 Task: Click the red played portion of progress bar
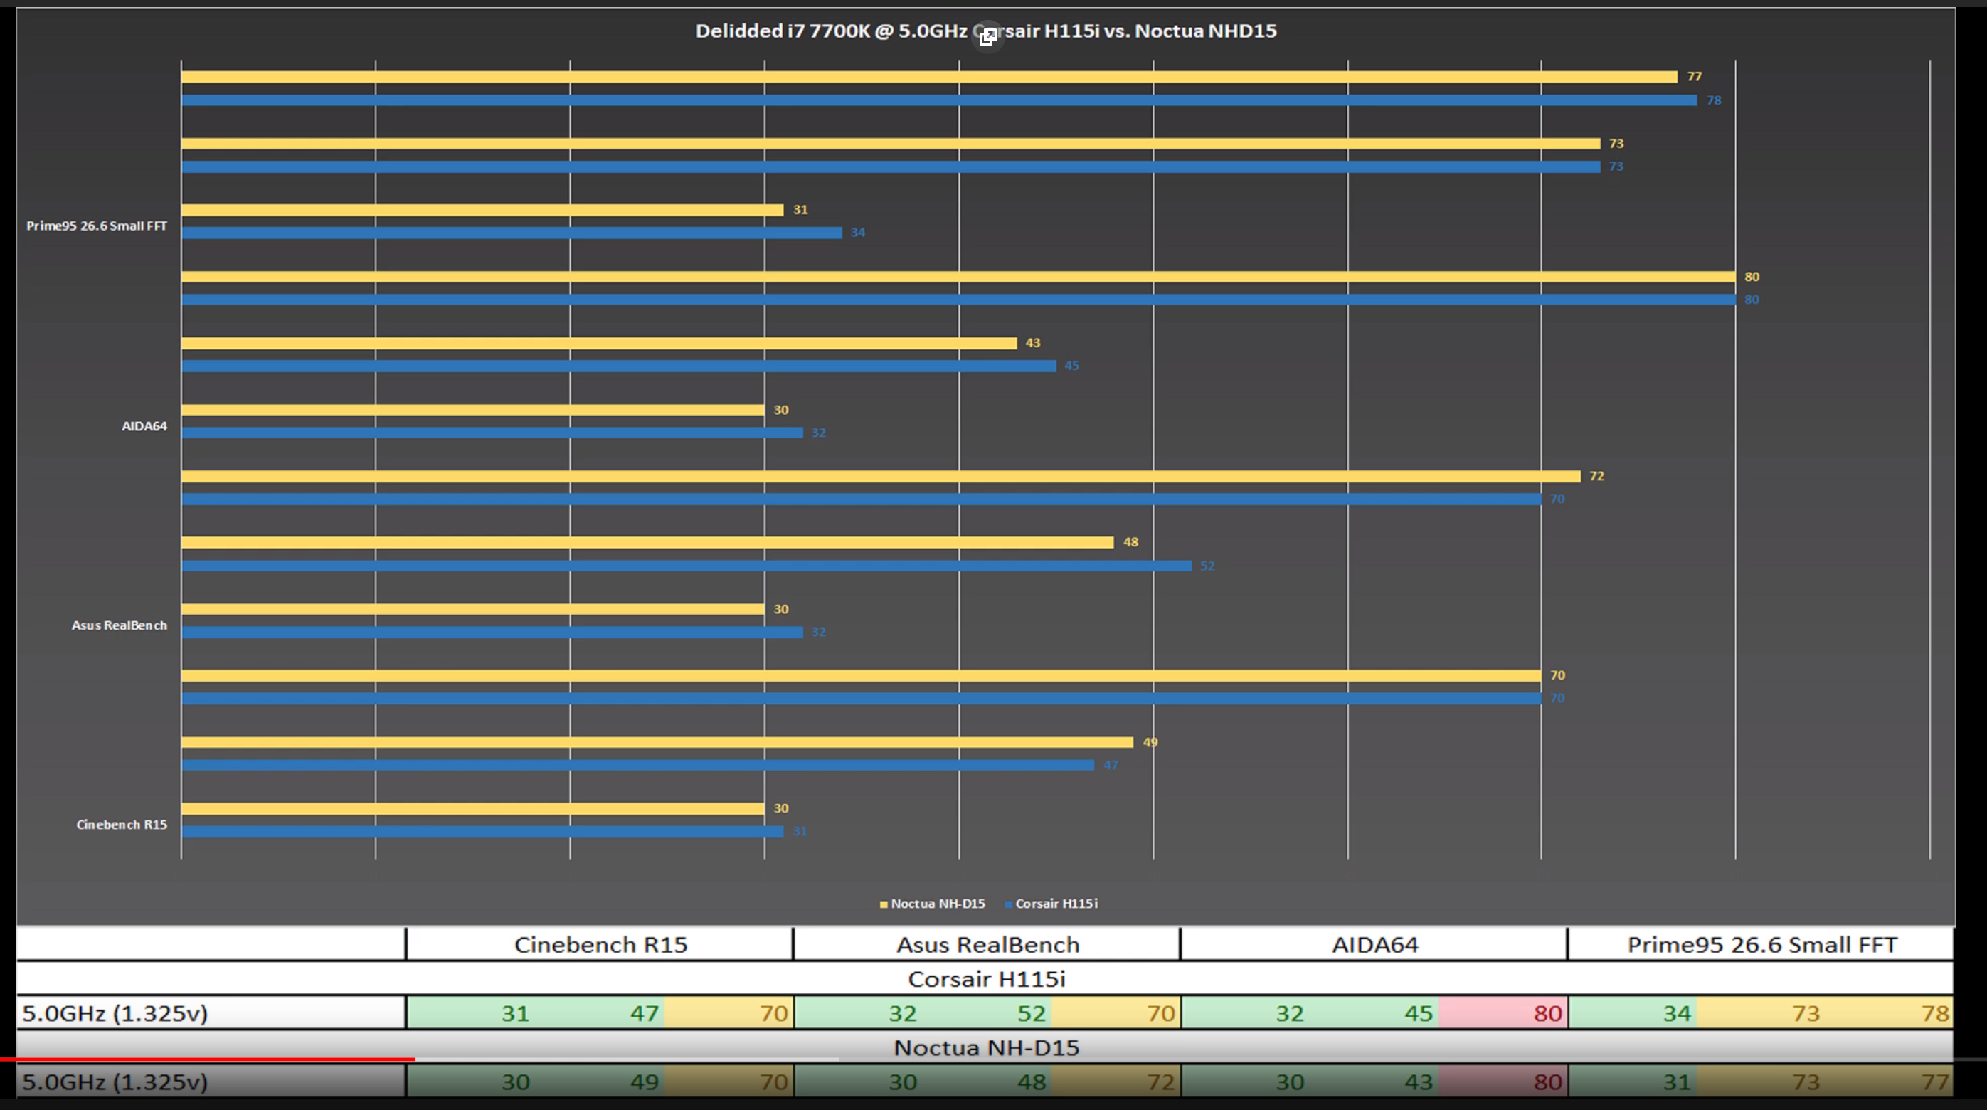208,1059
